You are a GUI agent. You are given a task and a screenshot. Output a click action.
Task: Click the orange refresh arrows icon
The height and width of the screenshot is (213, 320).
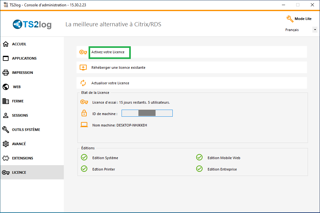(83, 83)
